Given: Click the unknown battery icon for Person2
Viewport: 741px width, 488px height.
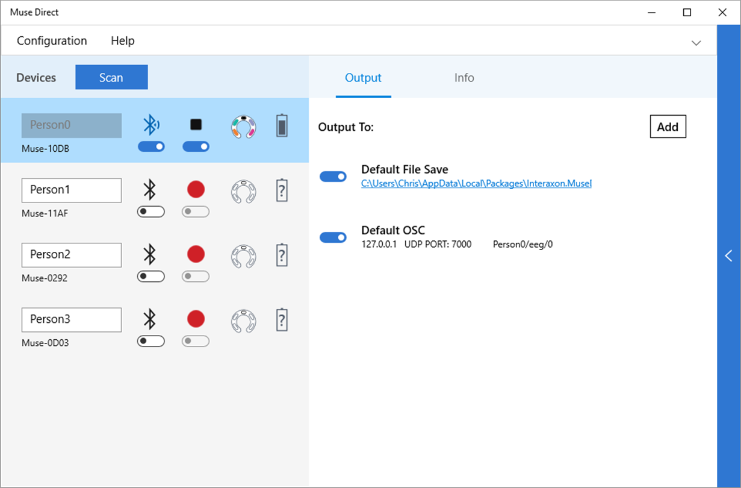Looking at the screenshot, I should click(282, 255).
